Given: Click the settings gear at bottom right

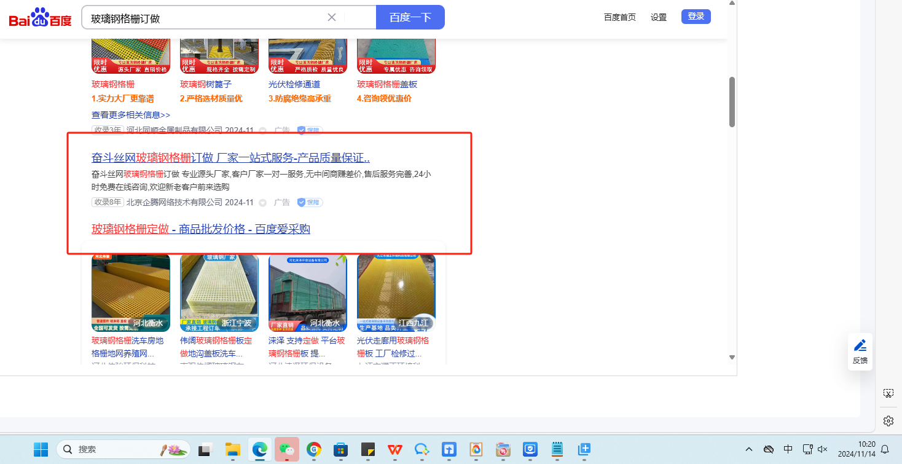Looking at the screenshot, I should [888, 421].
